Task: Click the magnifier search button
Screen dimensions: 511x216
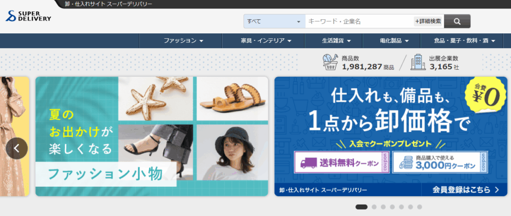Action: 457,21
